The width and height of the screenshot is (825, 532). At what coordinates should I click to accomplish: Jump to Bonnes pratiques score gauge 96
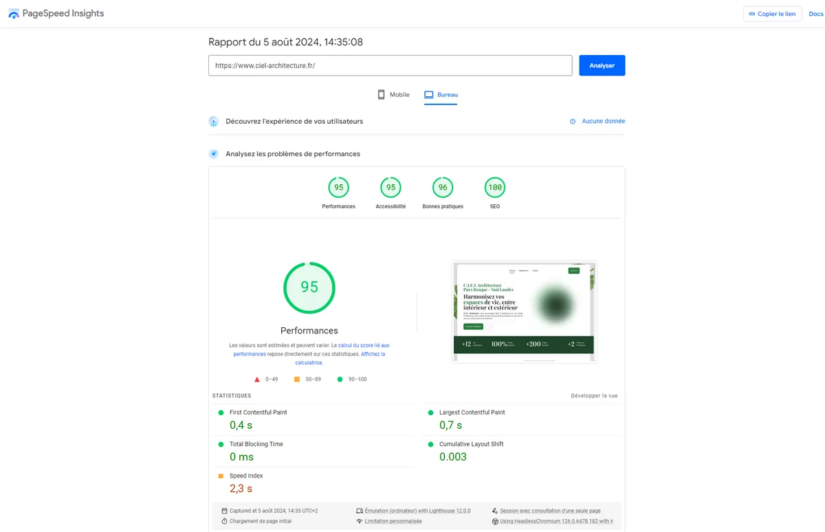(x=443, y=187)
